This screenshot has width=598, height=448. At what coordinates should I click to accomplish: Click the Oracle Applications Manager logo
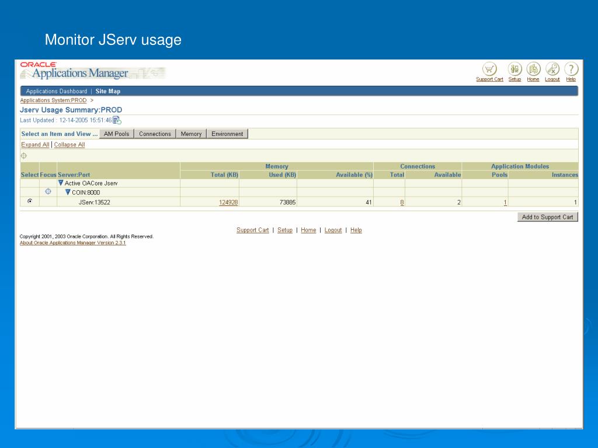[93, 70]
